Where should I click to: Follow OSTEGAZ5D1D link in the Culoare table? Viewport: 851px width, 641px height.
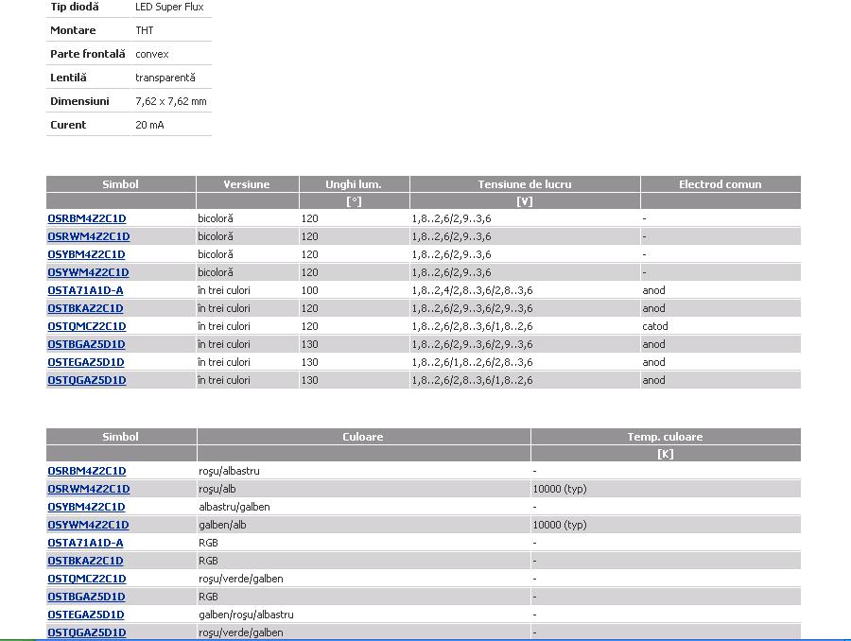[x=86, y=615]
